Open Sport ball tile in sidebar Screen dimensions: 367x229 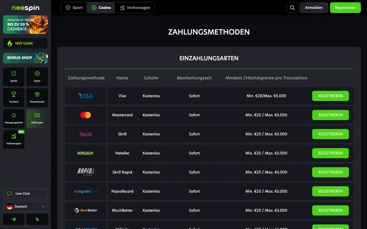37,77
